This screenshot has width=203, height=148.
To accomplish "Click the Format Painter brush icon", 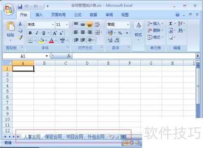I will 20,37.
